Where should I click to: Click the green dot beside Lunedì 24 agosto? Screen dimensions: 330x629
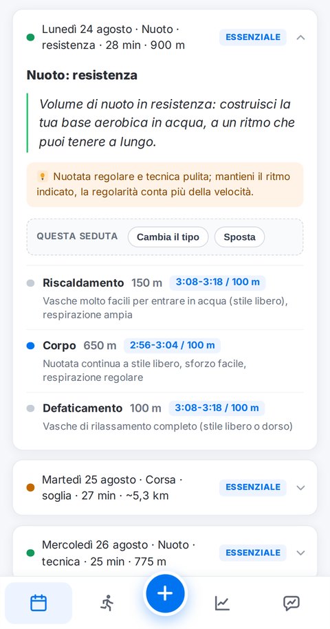point(30,37)
